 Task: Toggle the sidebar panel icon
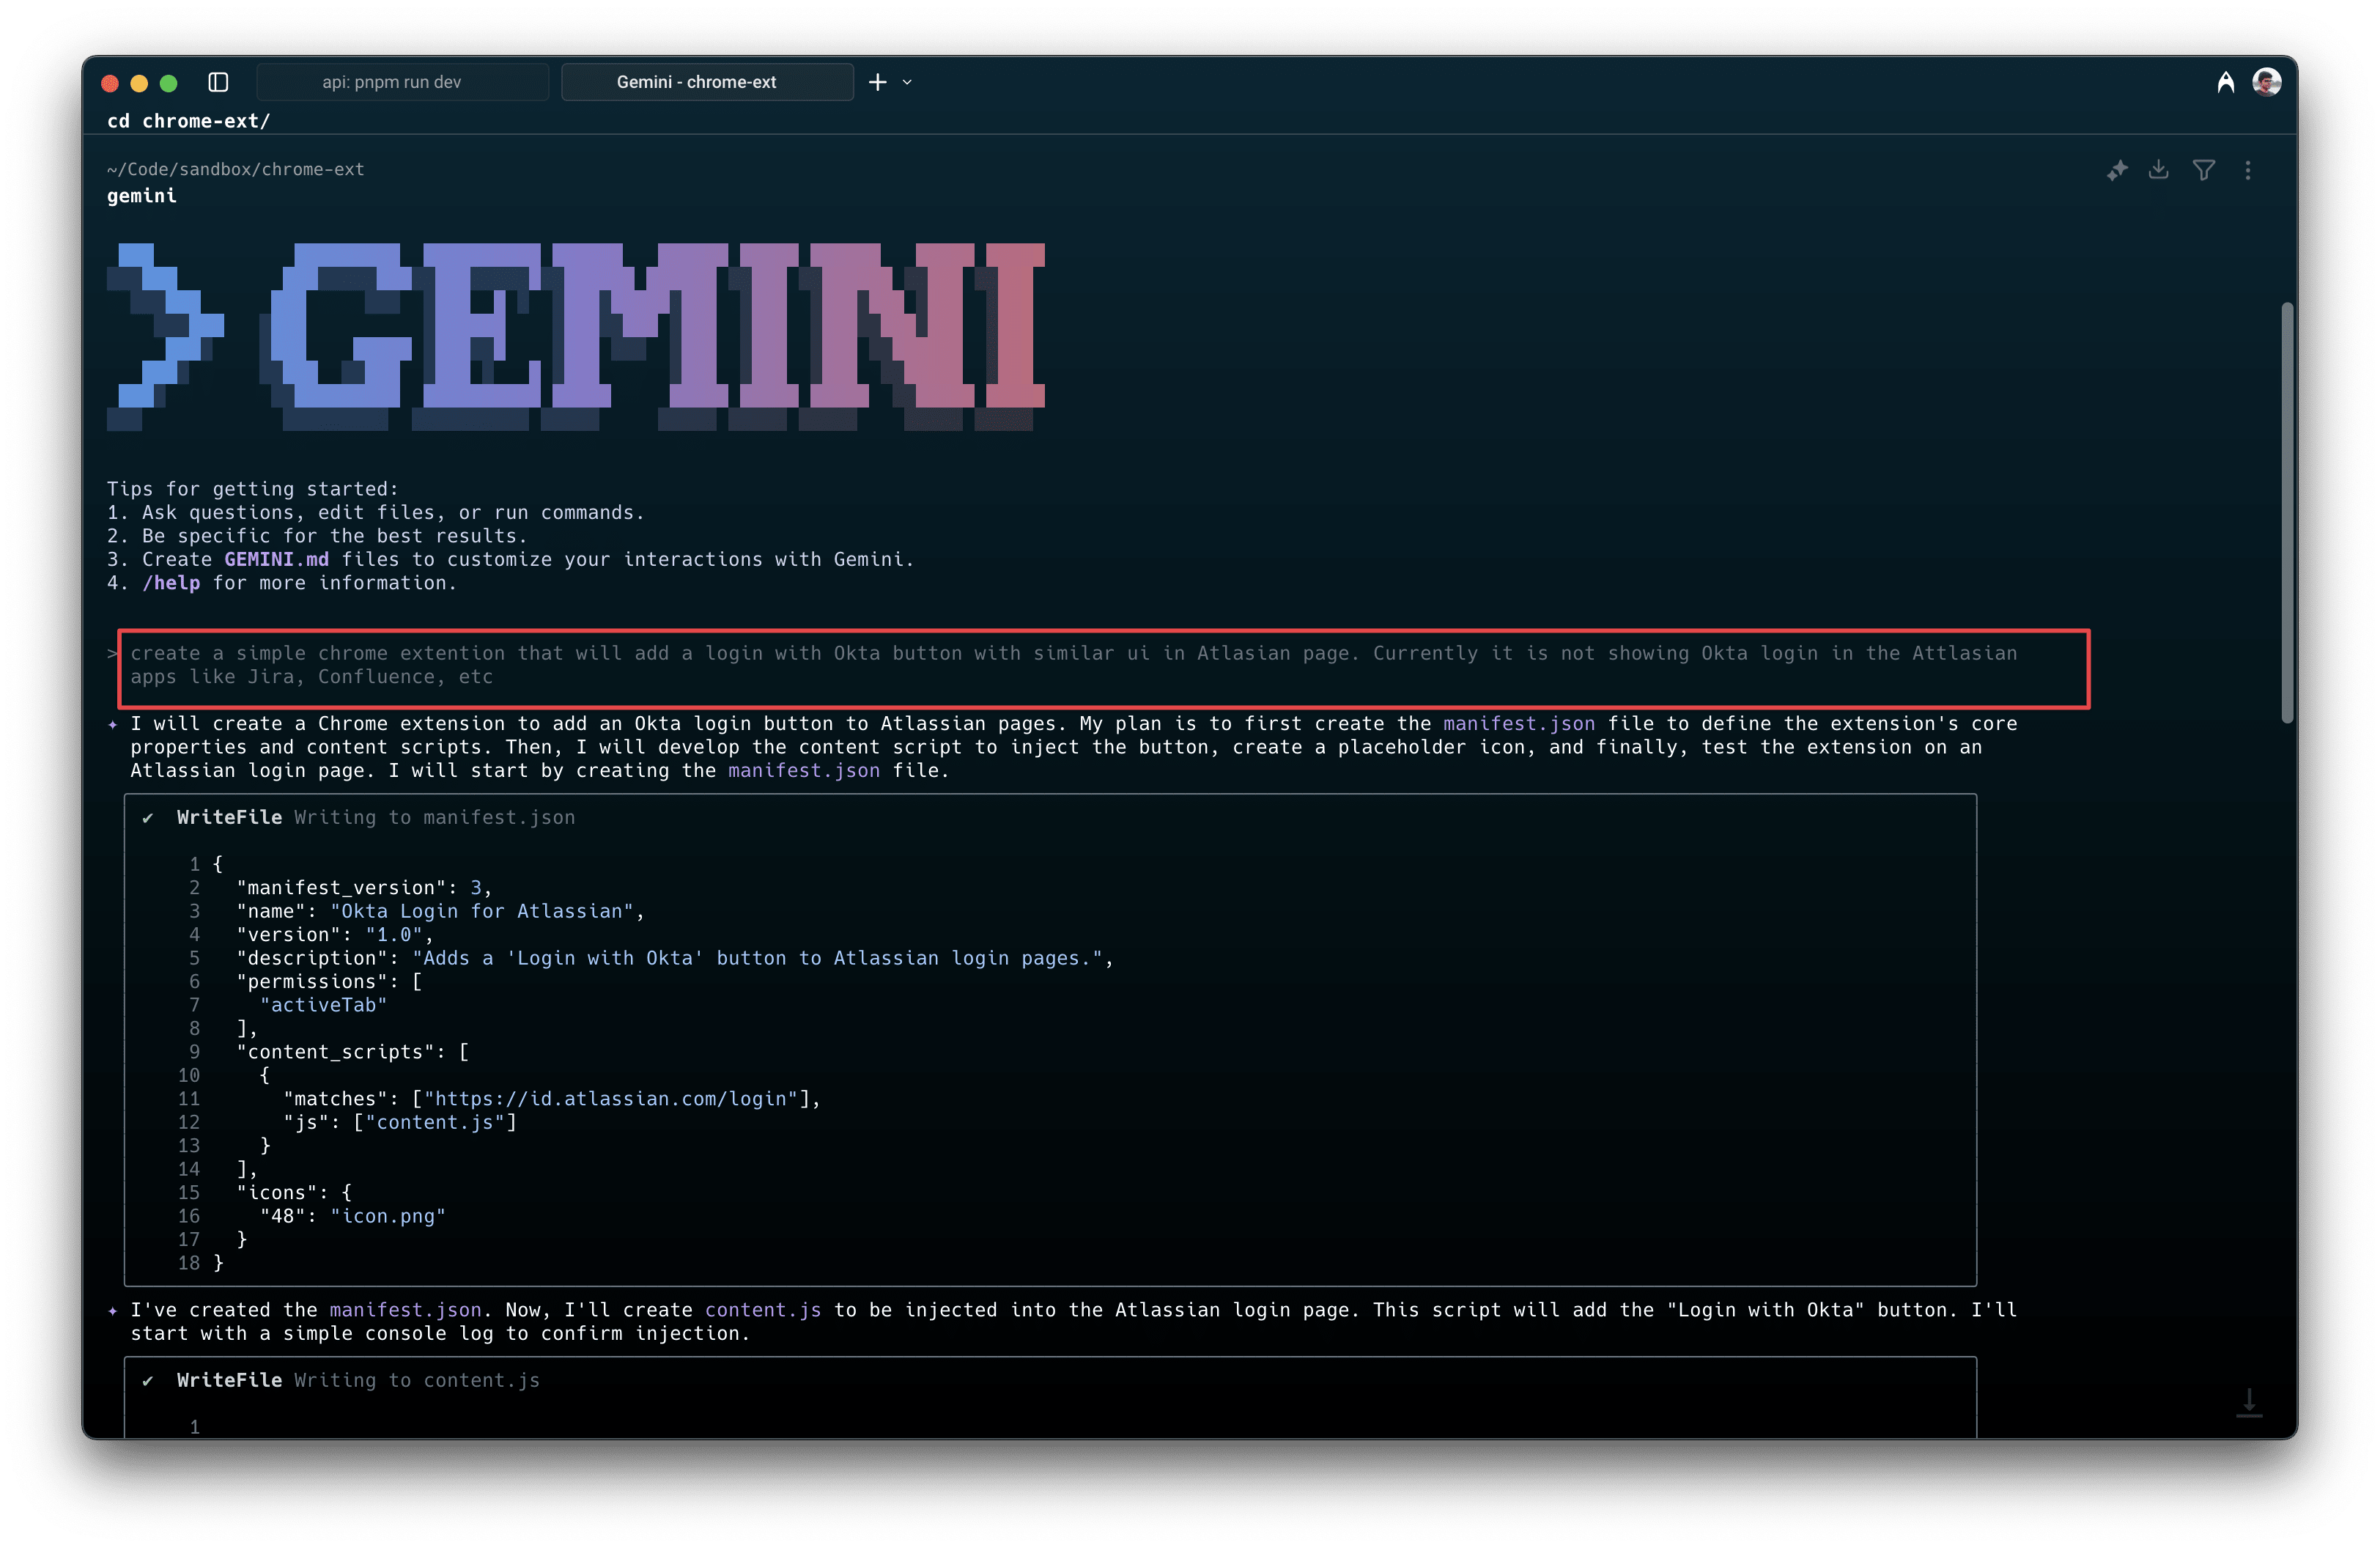[218, 82]
